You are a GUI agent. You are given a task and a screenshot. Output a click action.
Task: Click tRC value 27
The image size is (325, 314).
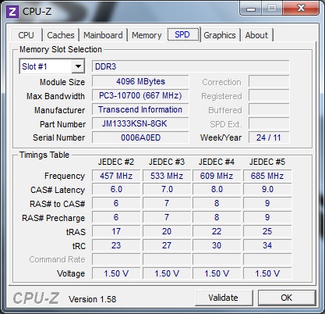[x=167, y=245]
